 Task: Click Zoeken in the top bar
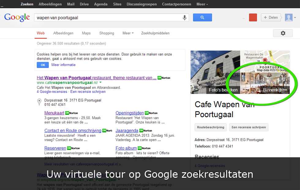coord(27,4)
